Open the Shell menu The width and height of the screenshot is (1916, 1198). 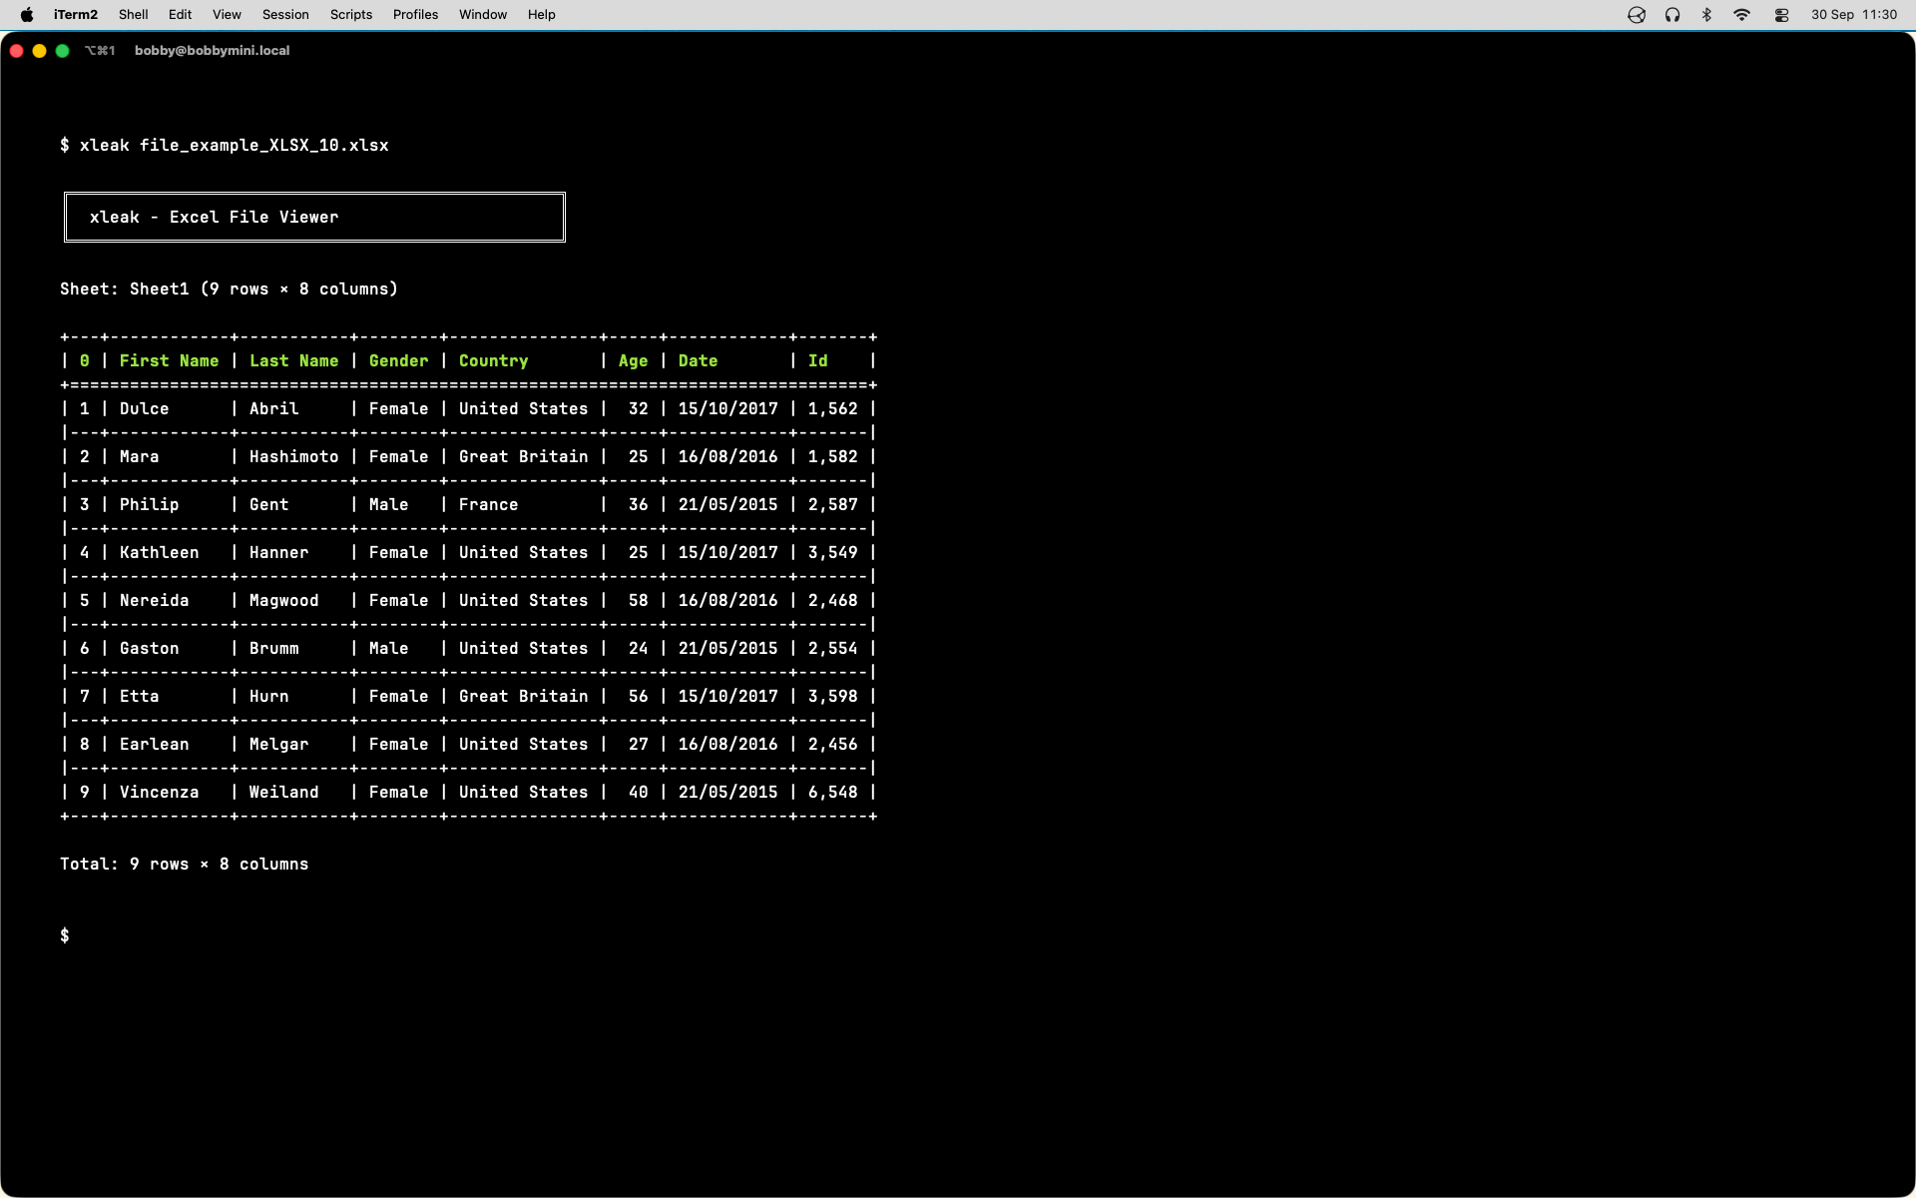tap(134, 15)
